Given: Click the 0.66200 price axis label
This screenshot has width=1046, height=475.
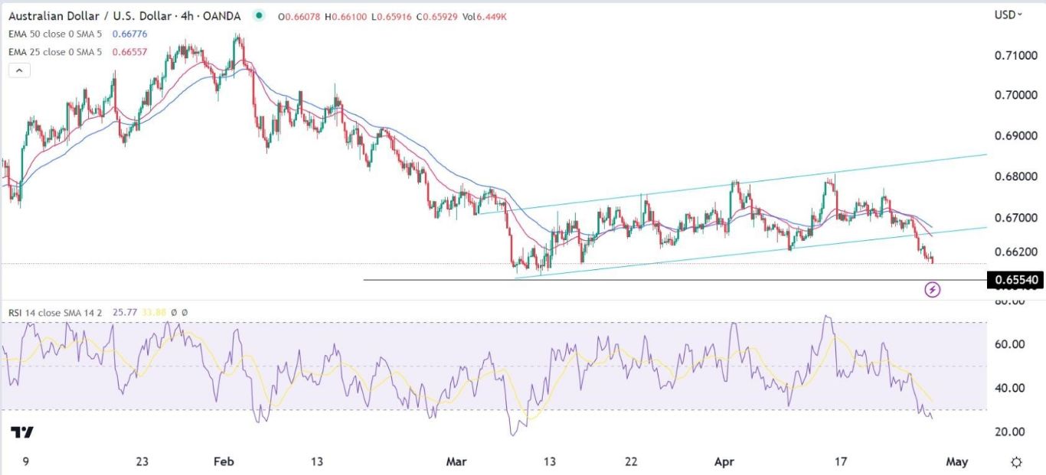Looking at the screenshot, I should click(x=1016, y=251).
